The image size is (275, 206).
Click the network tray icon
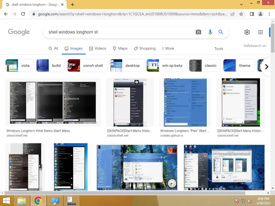tap(243, 201)
